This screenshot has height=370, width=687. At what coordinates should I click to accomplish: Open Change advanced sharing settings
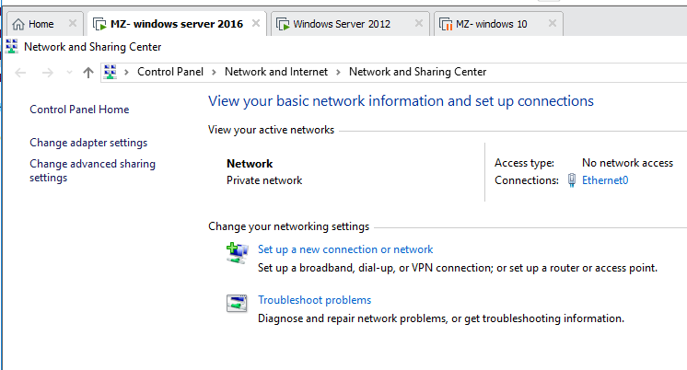pyautogui.click(x=92, y=171)
